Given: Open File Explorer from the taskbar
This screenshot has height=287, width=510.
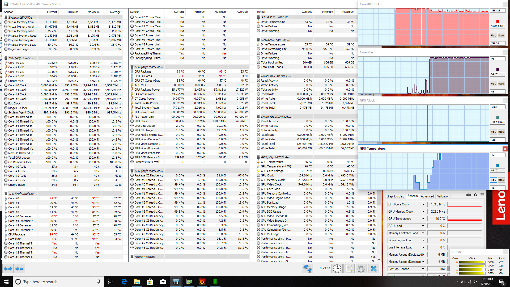Looking at the screenshot, I should click(137, 282).
